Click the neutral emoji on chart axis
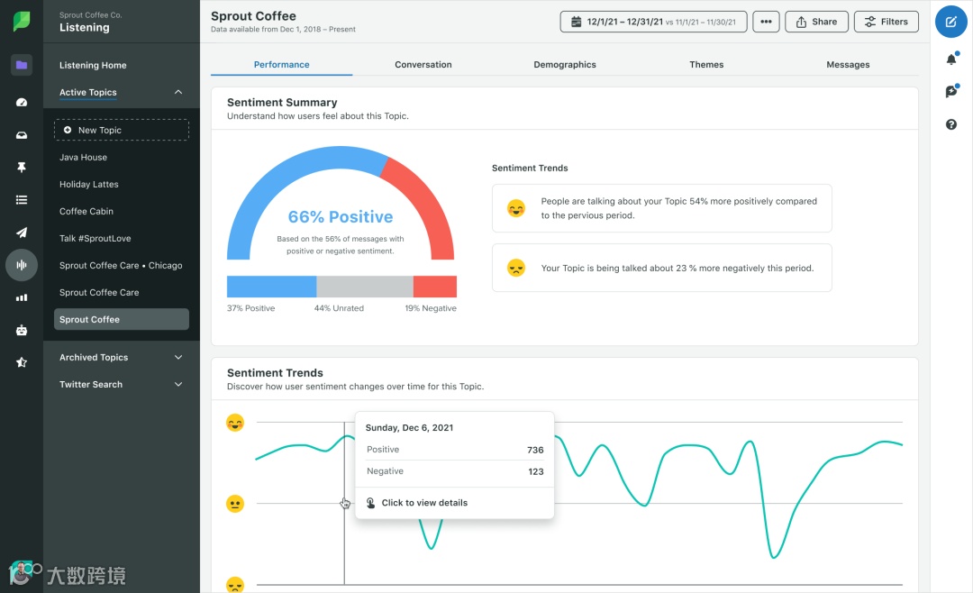 235,504
